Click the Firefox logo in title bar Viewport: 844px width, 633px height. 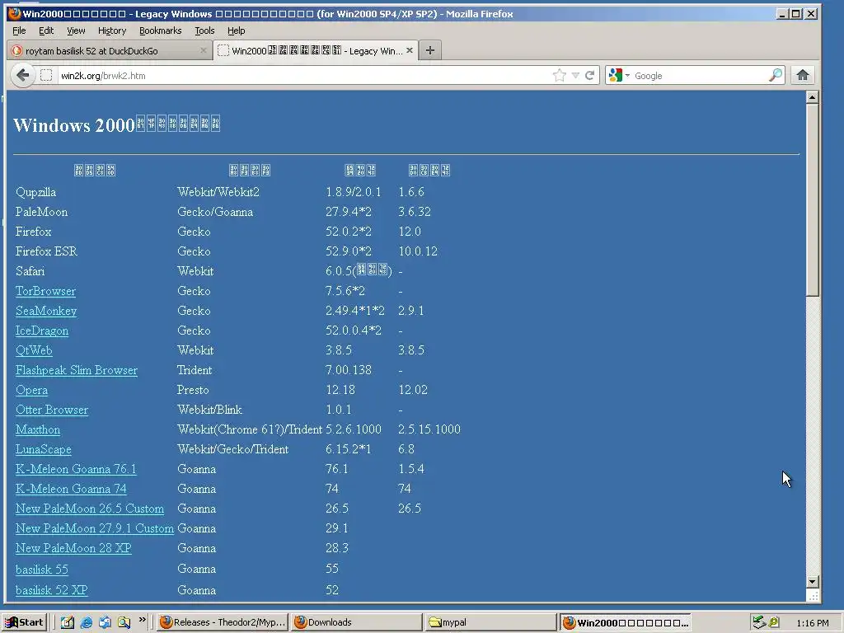tap(15, 13)
